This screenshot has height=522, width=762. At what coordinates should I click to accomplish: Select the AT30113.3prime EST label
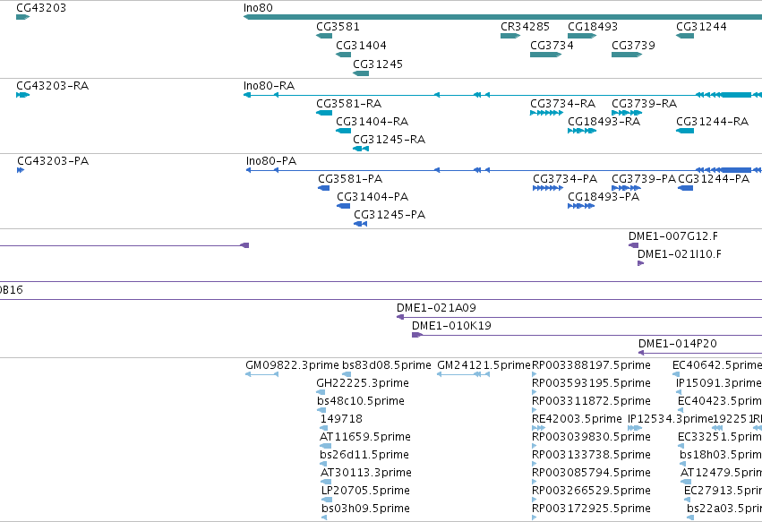click(366, 473)
